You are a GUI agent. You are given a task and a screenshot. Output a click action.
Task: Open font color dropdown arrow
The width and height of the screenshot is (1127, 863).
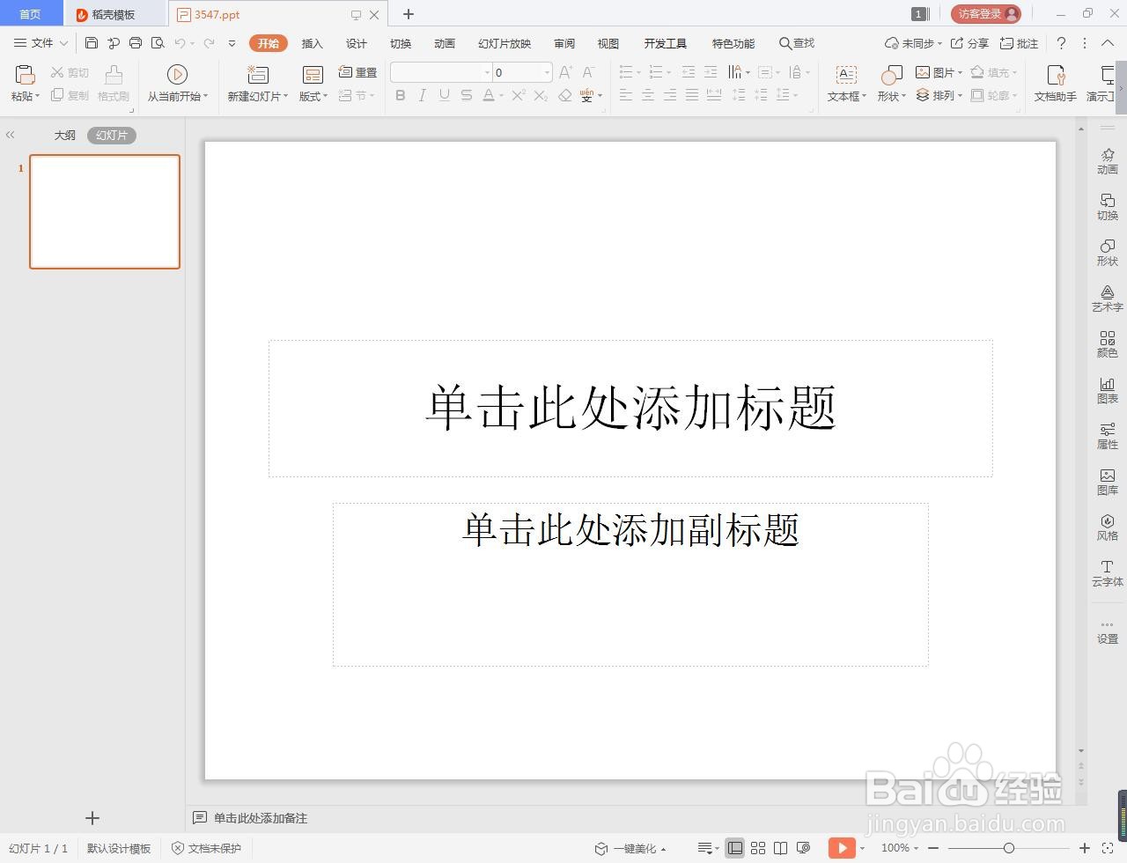pyautogui.click(x=501, y=95)
